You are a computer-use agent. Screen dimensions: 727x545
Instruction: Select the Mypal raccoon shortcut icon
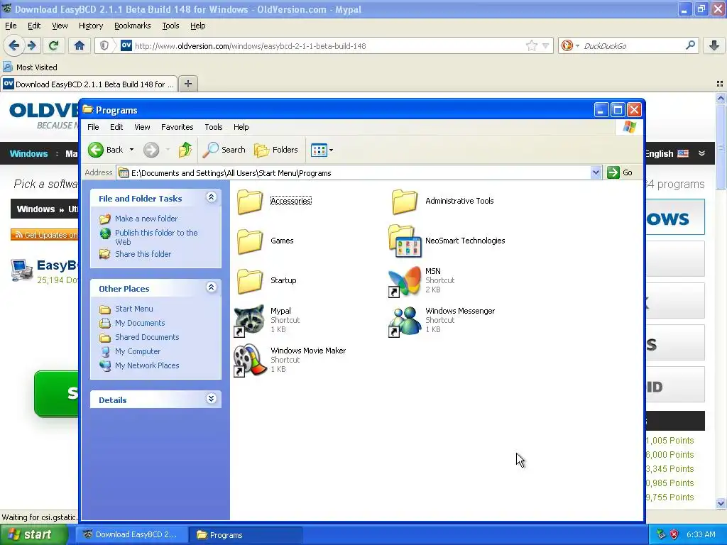click(249, 321)
